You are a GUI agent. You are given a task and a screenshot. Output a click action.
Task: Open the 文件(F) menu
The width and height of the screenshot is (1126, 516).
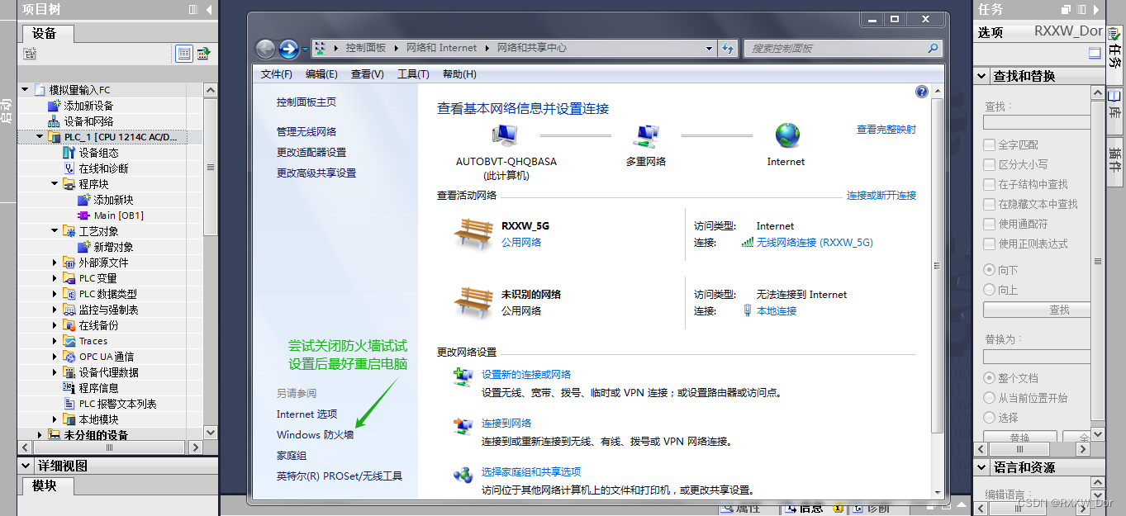(277, 74)
